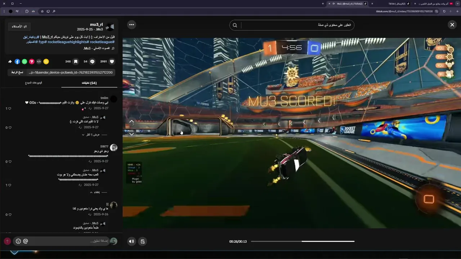Screen dimensions: 461x259
Task: Open mu3_rl profile avatar
Action: pyautogui.click(x=110, y=27)
